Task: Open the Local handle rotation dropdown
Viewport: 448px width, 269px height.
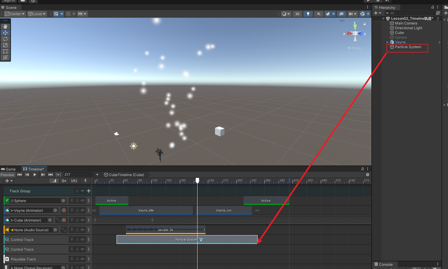Action: pos(37,14)
